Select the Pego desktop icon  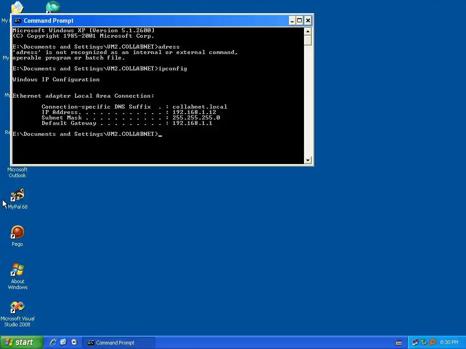(x=17, y=236)
